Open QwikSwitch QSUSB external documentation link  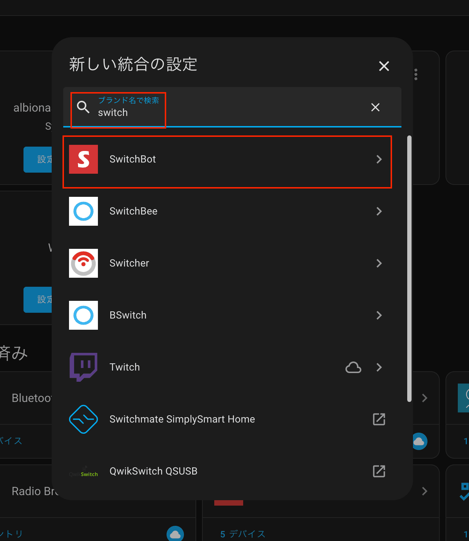pyautogui.click(x=379, y=471)
